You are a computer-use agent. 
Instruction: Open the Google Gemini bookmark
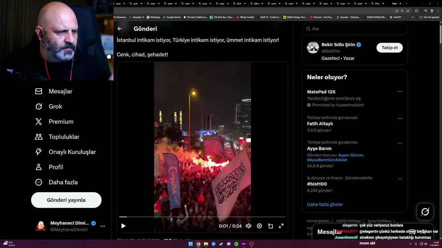172,17
